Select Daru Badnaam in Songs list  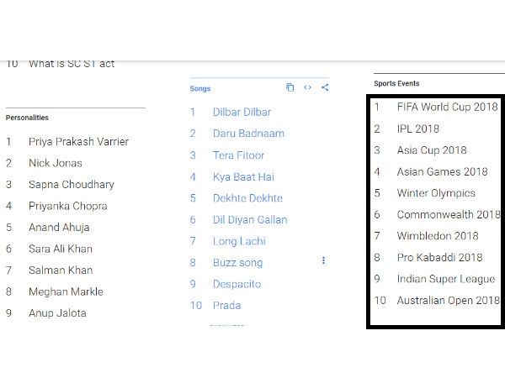pos(248,134)
